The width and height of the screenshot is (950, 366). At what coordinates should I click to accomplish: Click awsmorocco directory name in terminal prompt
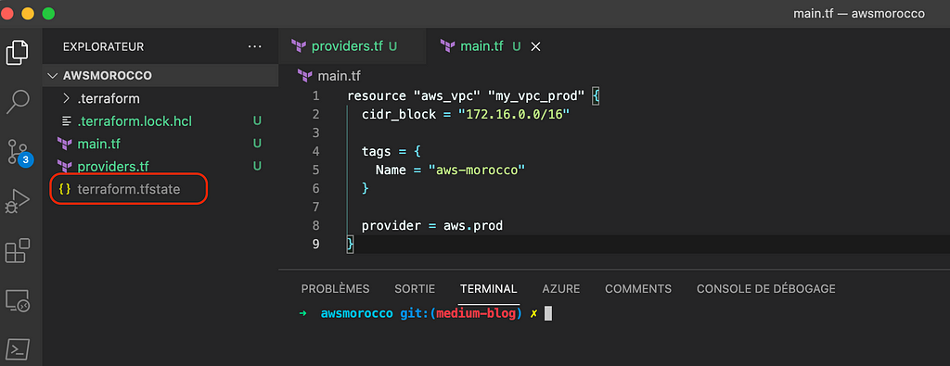coord(357,314)
